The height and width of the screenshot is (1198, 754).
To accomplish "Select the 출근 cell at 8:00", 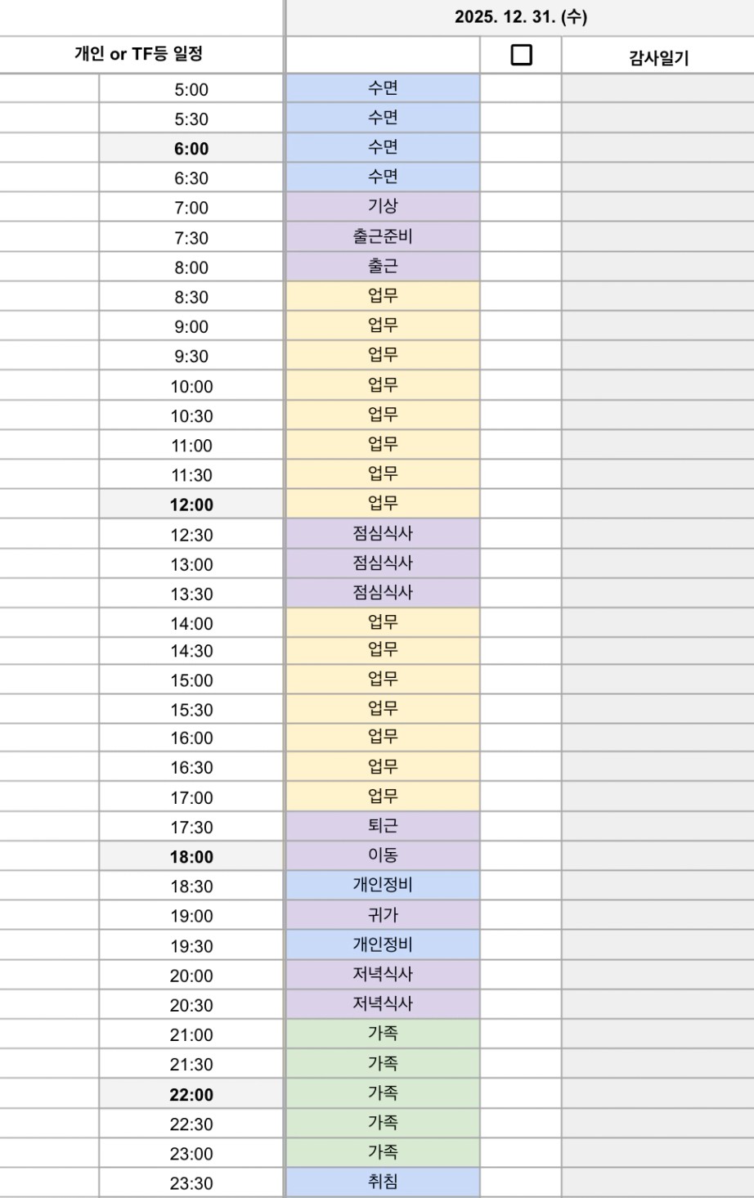I will 383,266.
